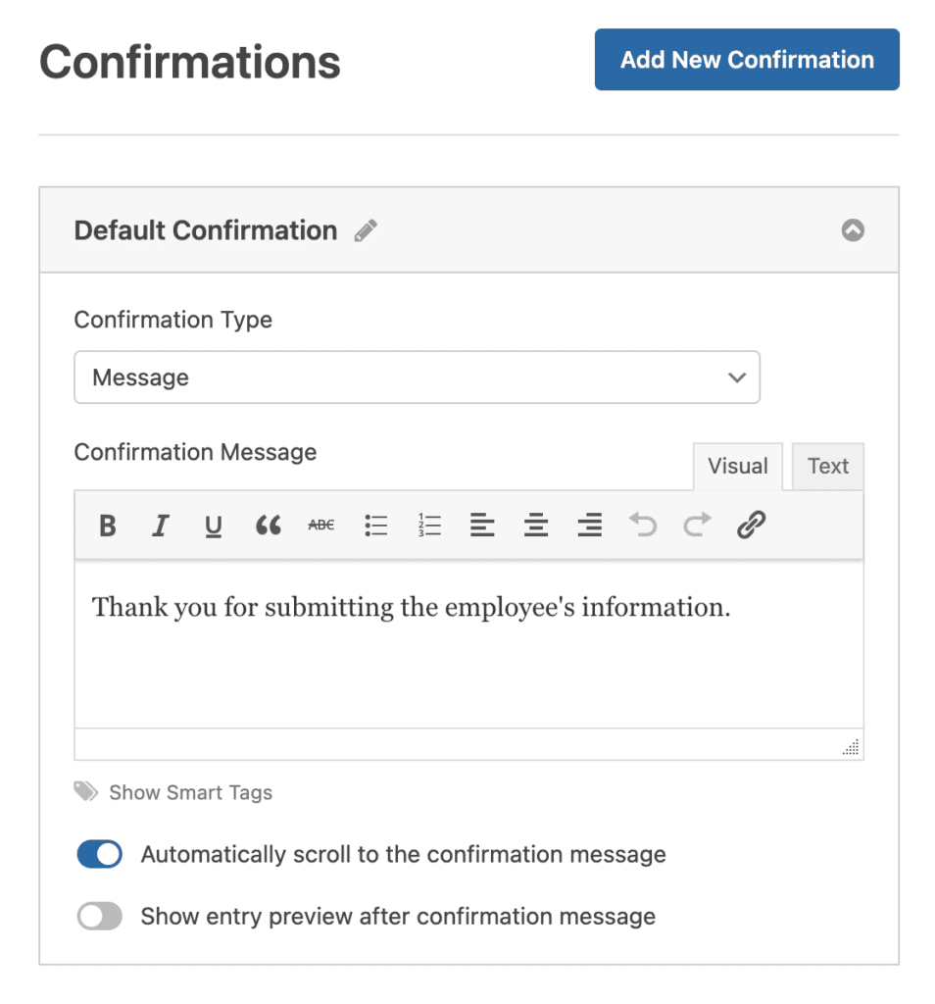Image resolution: width=935 pixels, height=1004 pixels.
Task: Insert a blockquote using the toolbar
Action: [268, 526]
